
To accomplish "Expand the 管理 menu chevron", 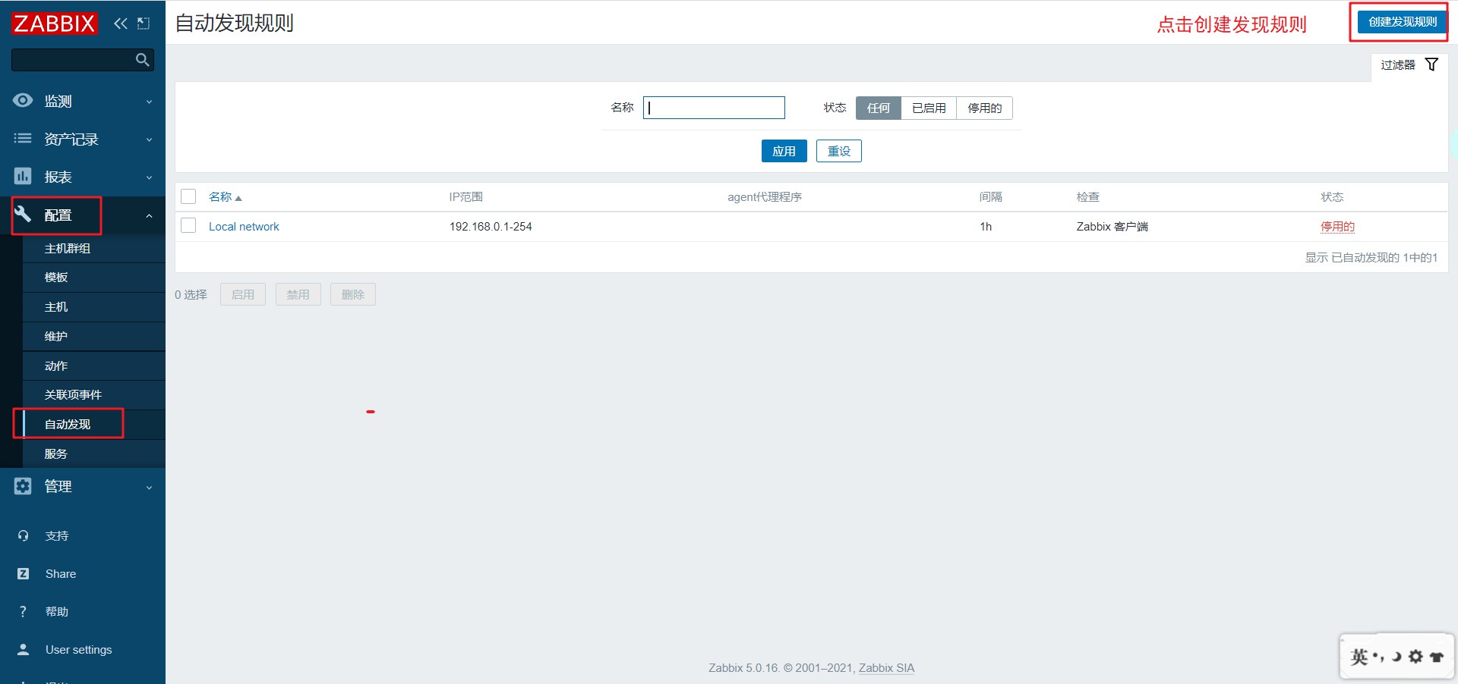I will click(149, 488).
